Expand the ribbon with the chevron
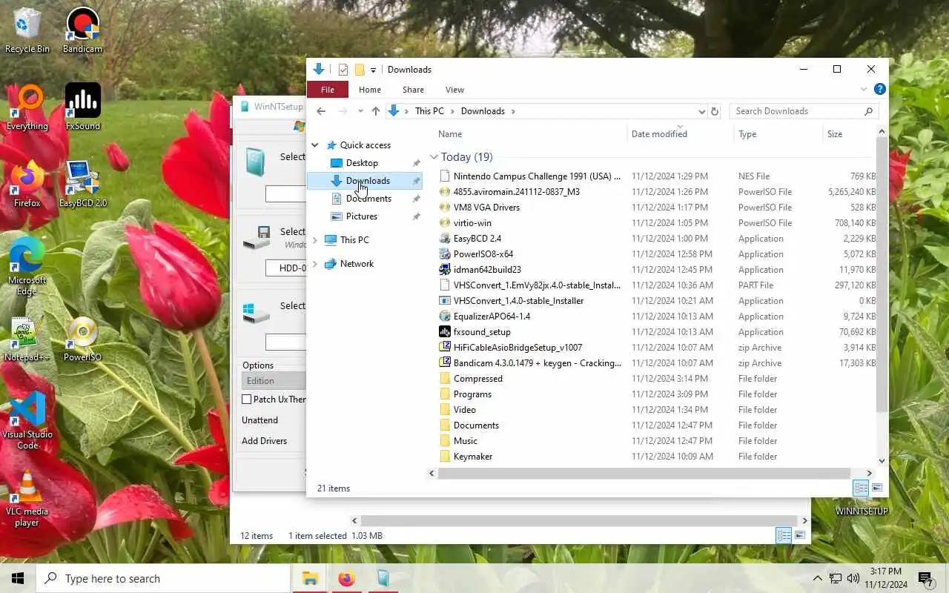949x593 pixels. pyautogui.click(x=863, y=90)
